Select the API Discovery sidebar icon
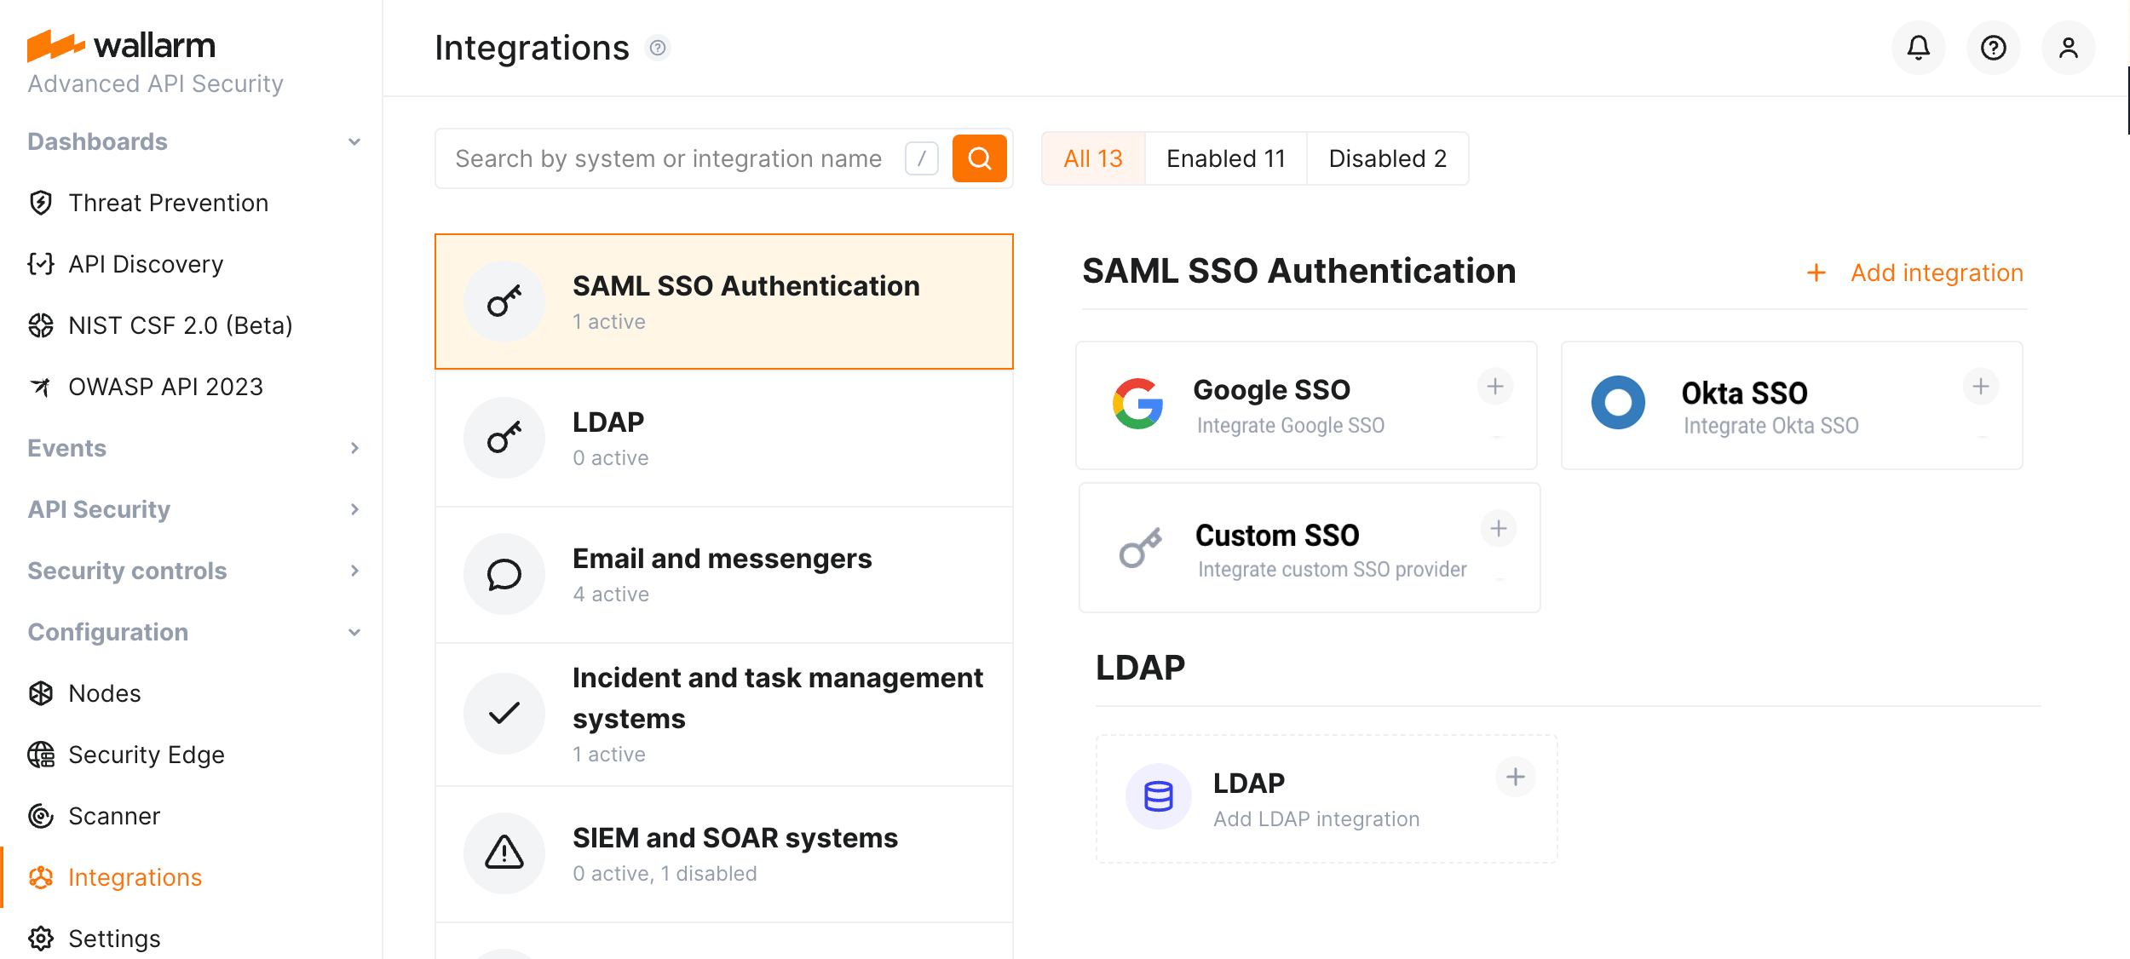2130x959 pixels. pos(41,263)
